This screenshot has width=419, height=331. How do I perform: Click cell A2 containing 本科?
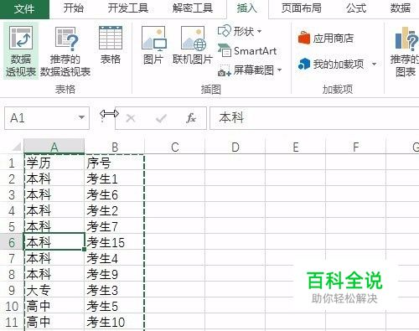click(x=54, y=178)
